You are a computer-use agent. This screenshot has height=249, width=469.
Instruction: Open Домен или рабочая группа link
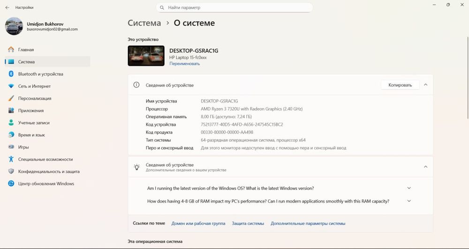click(x=198, y=223)
